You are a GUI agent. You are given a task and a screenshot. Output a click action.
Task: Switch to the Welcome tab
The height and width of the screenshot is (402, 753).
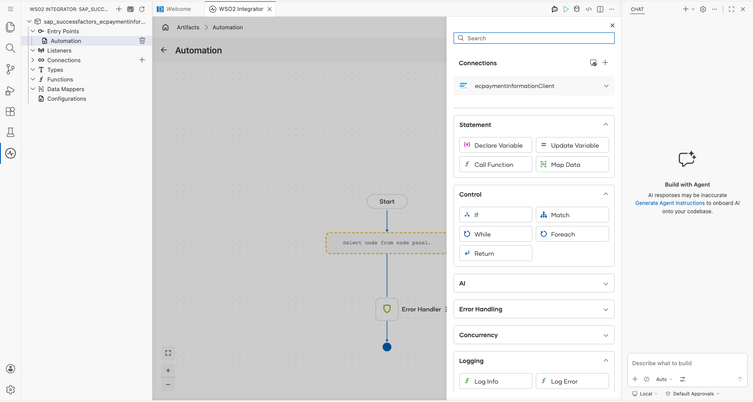179,9
